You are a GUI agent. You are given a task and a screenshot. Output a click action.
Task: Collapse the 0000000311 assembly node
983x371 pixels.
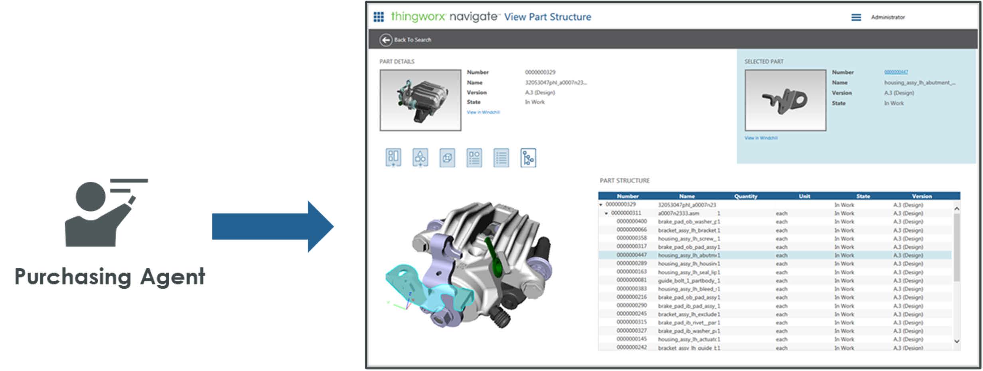coord(606,214)
